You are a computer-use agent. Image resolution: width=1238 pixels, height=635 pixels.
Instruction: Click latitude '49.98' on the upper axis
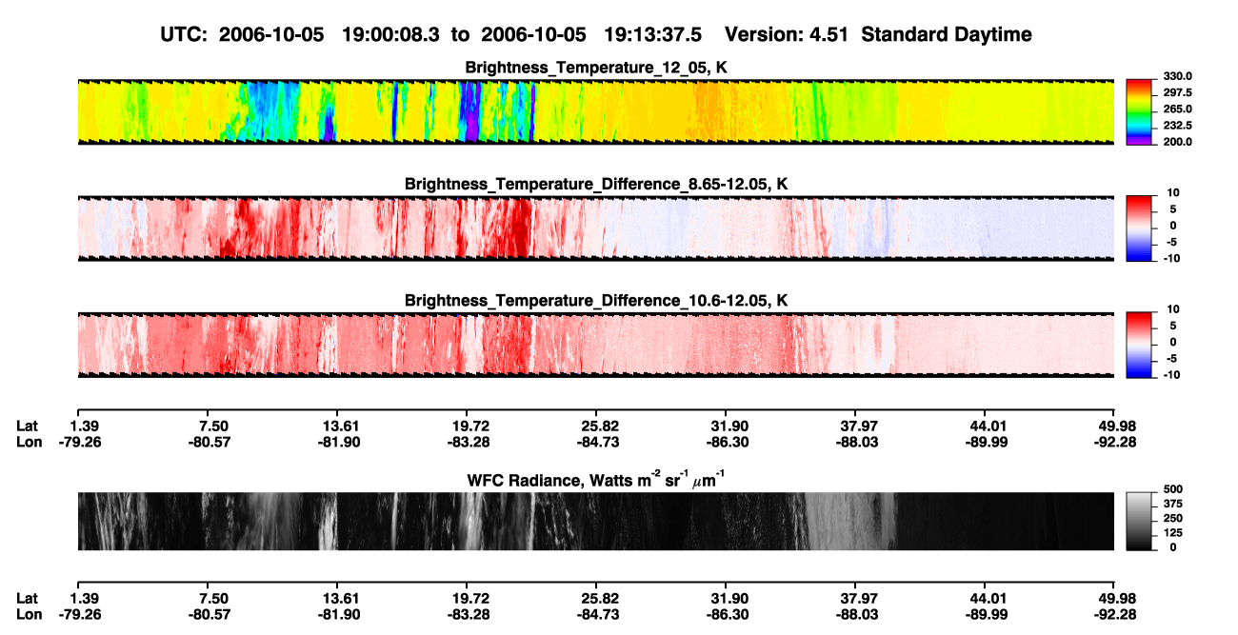click(x=1114, y=426)
